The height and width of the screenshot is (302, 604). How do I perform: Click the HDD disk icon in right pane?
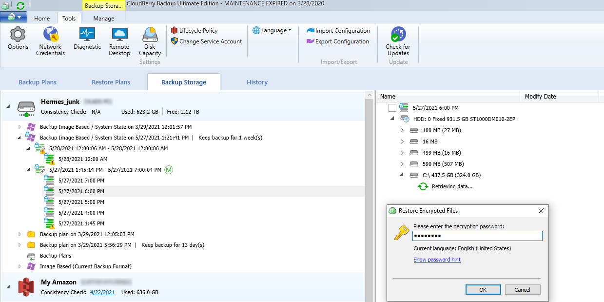(404, 119)
